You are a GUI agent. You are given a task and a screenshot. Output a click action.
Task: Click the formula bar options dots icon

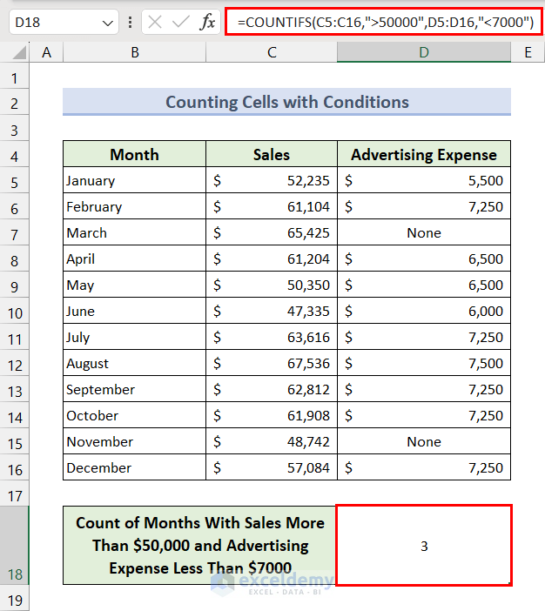130,22
